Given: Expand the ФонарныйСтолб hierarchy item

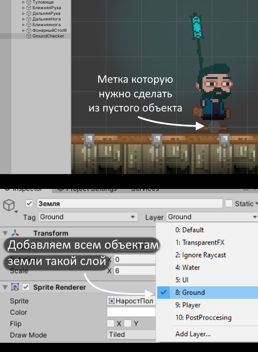Looking at the screenshot, I should [x=24, y=30].
